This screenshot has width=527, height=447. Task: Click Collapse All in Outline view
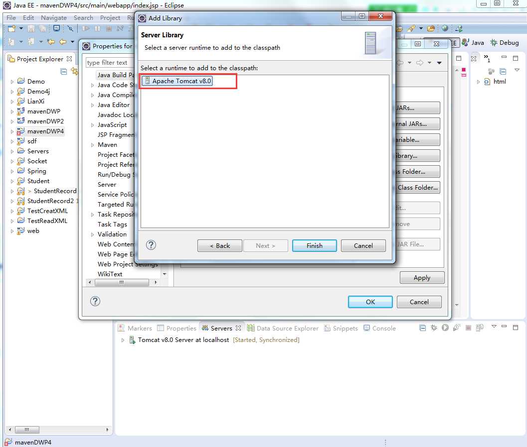coord(503,72)
